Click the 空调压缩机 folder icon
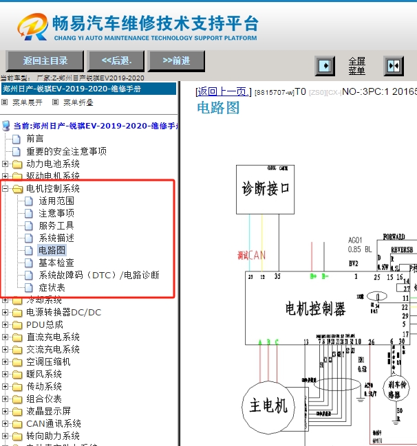Screen dimensions: 417x446 [x=17, y=362]
